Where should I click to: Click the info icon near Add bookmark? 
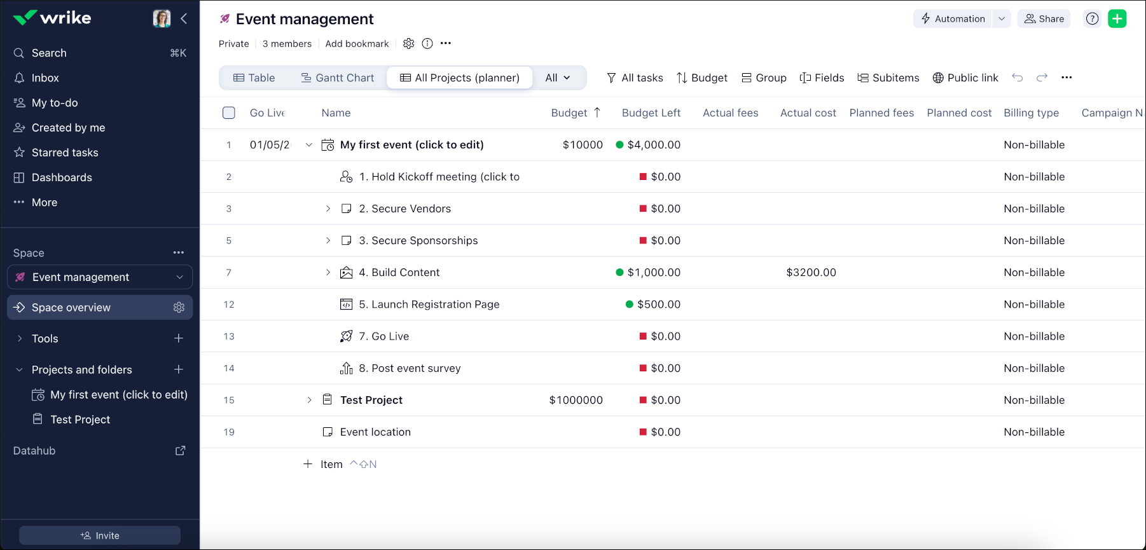427,43
